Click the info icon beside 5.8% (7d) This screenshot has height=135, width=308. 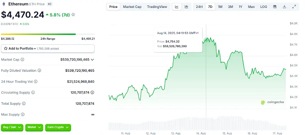click(x=73, y=14)
